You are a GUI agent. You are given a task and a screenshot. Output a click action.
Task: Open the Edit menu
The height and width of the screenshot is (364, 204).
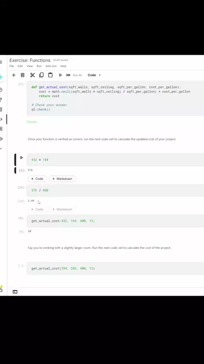(20, 66)
